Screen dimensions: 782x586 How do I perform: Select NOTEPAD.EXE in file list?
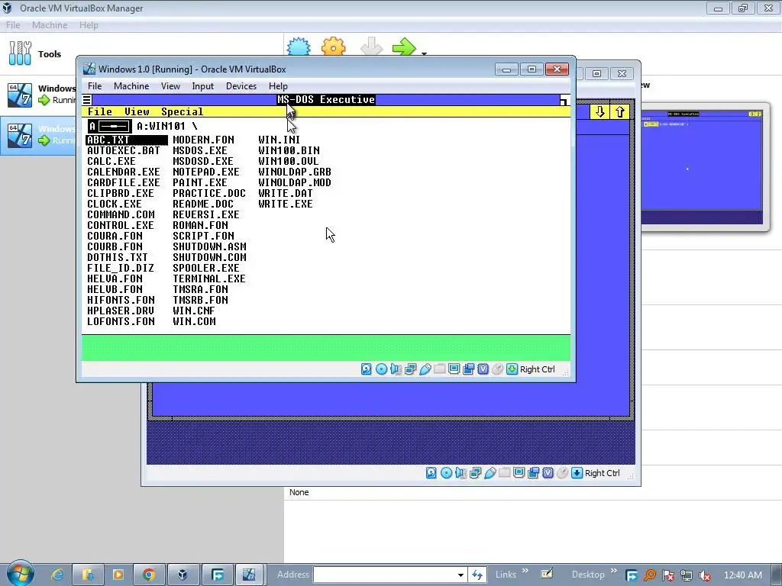(x=206, y=172)
